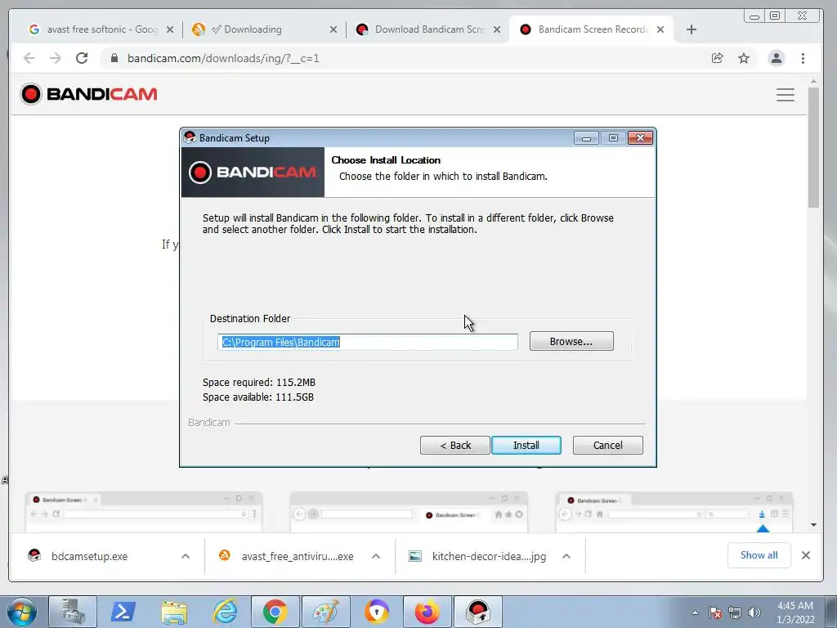
Task: Share this page using the share icon
Action: coord(718,58)
